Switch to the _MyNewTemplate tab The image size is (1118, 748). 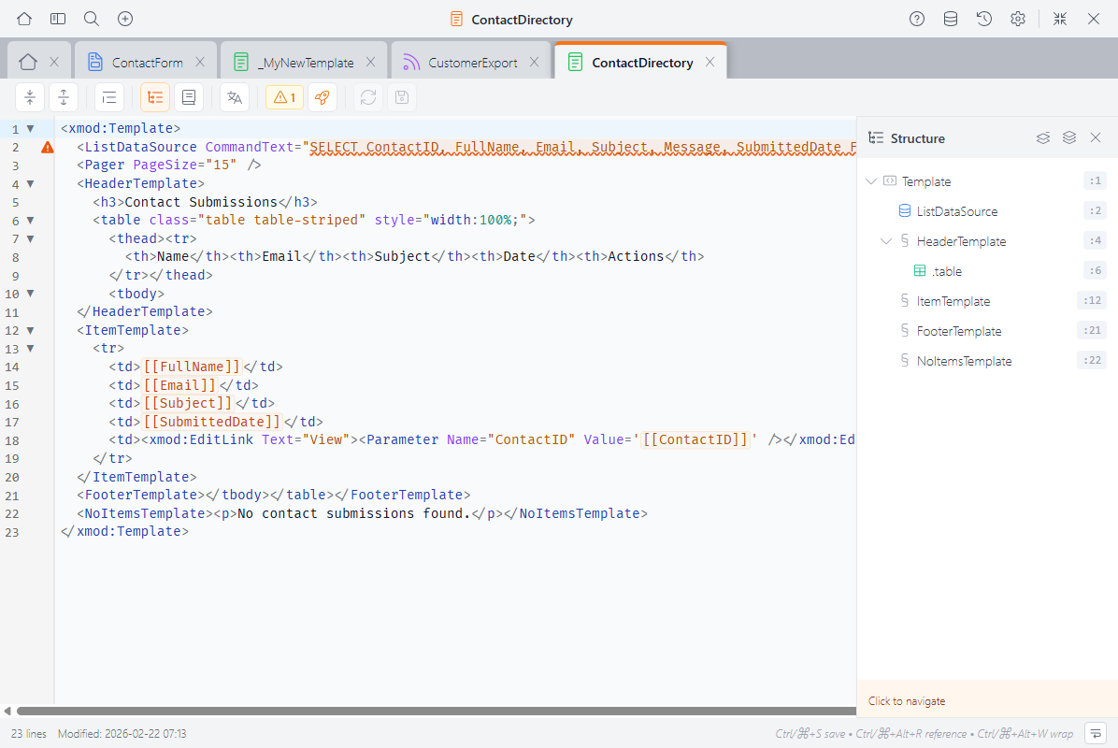305,63
